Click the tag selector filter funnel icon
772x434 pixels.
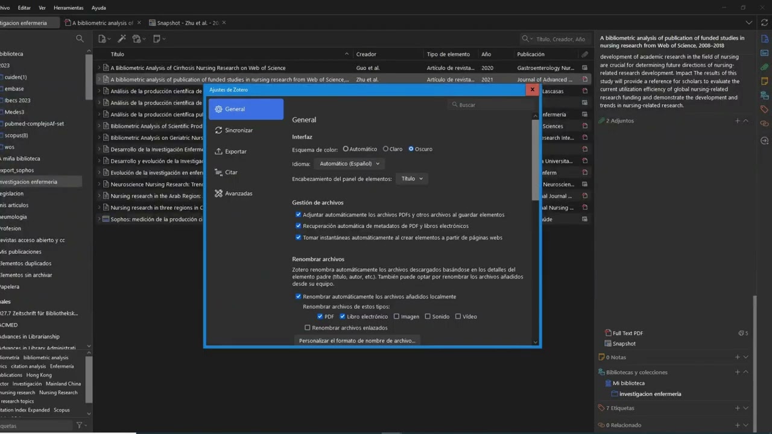click(x=80, y=425)
